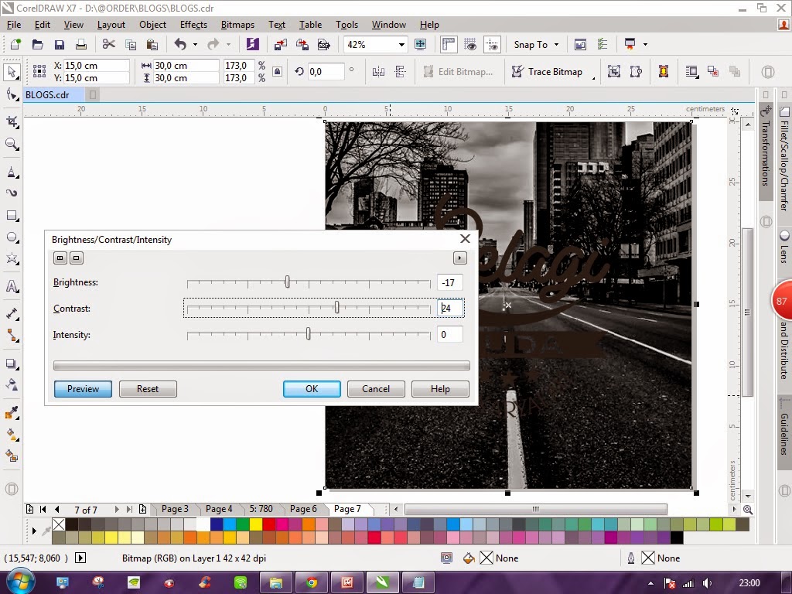Open the Bitmaps menu
Image resolution: width=792 pixels, height=594 pixels.
(237, 24)
